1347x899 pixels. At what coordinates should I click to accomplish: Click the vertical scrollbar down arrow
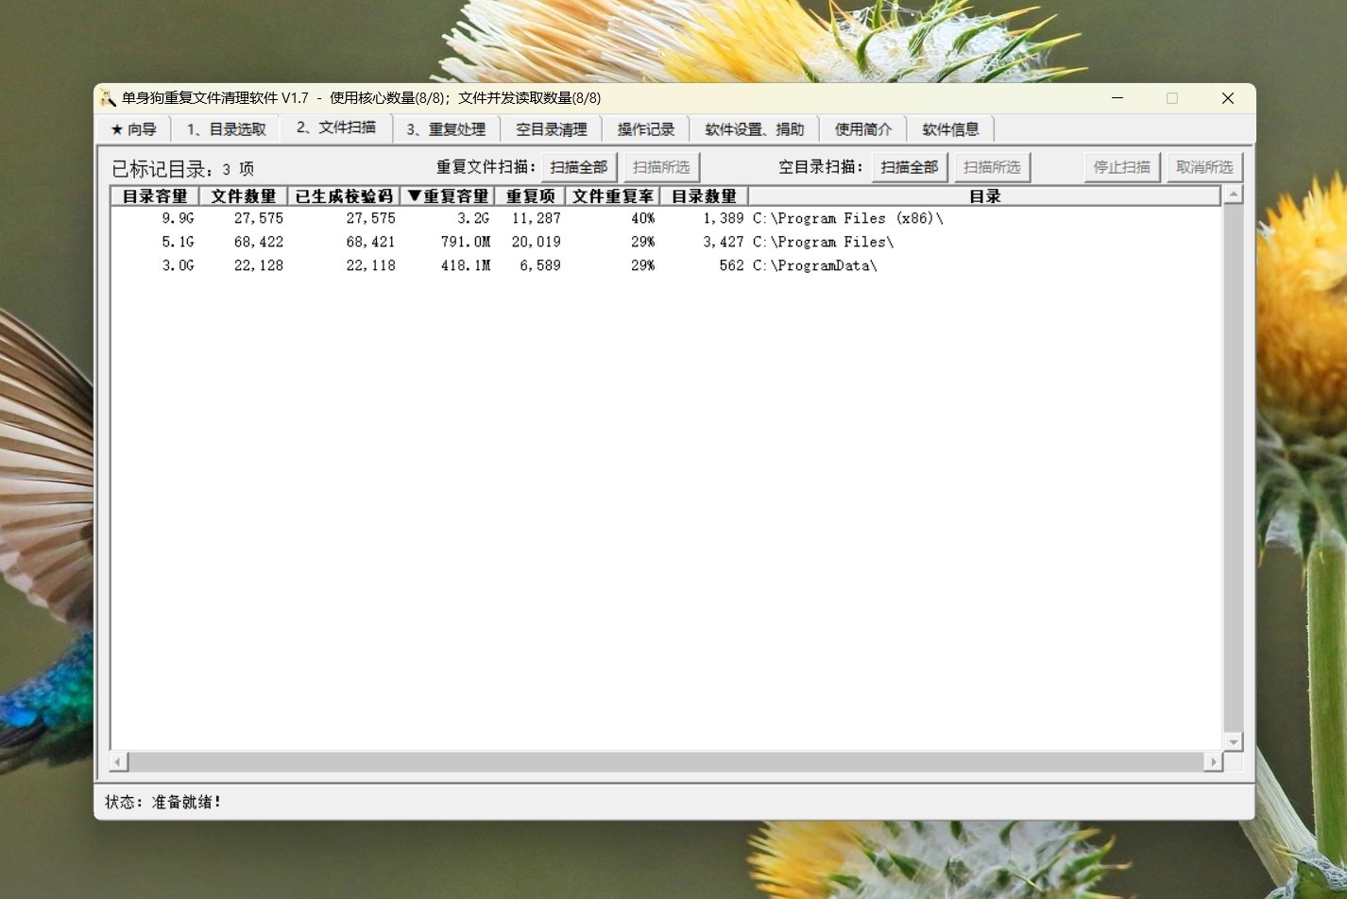[1233, 742]
